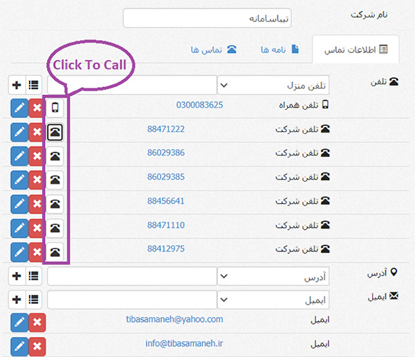Image resolution: width=415 pixels, height=357 pixels.
Task: Click the call icon for 88456641
Action: [55, 204]
